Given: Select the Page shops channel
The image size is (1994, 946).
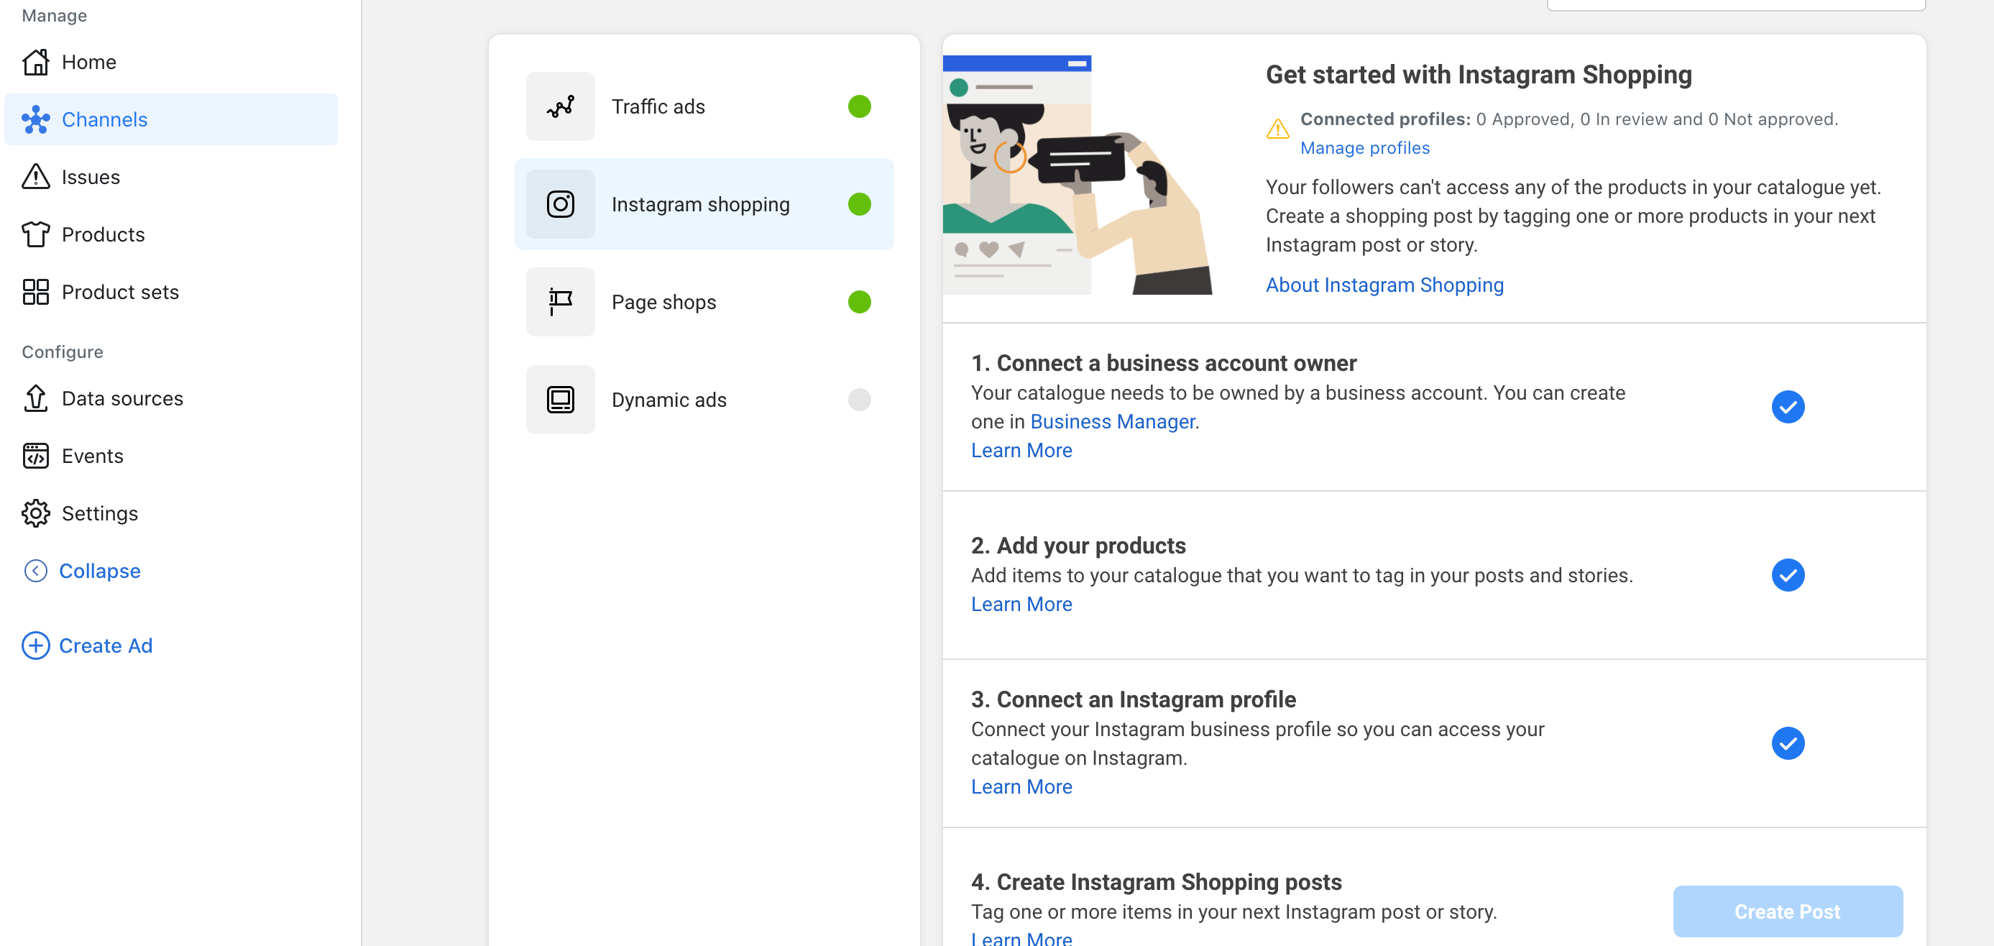Looking at the screenshot, I should click(704, 302).
